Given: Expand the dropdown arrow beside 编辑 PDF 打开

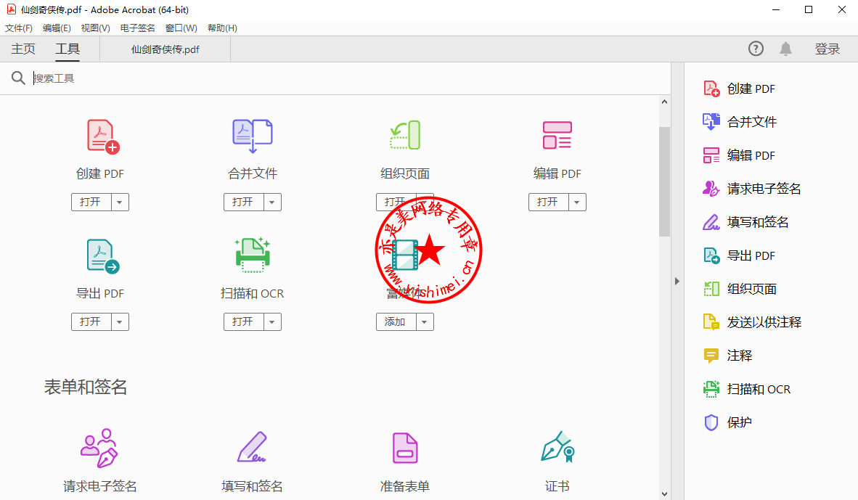Looking at the screenshot, I should click(x=577, y=202).
